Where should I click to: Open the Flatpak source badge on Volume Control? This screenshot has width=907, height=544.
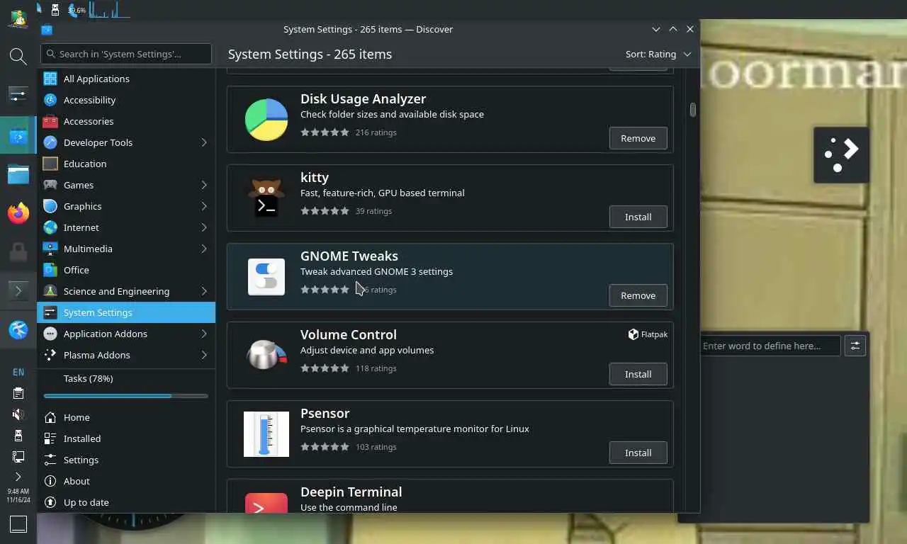[x=648, y=334]
